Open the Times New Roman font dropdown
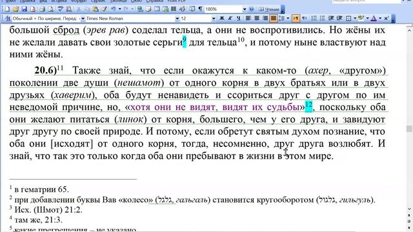 tap(177, 19)
